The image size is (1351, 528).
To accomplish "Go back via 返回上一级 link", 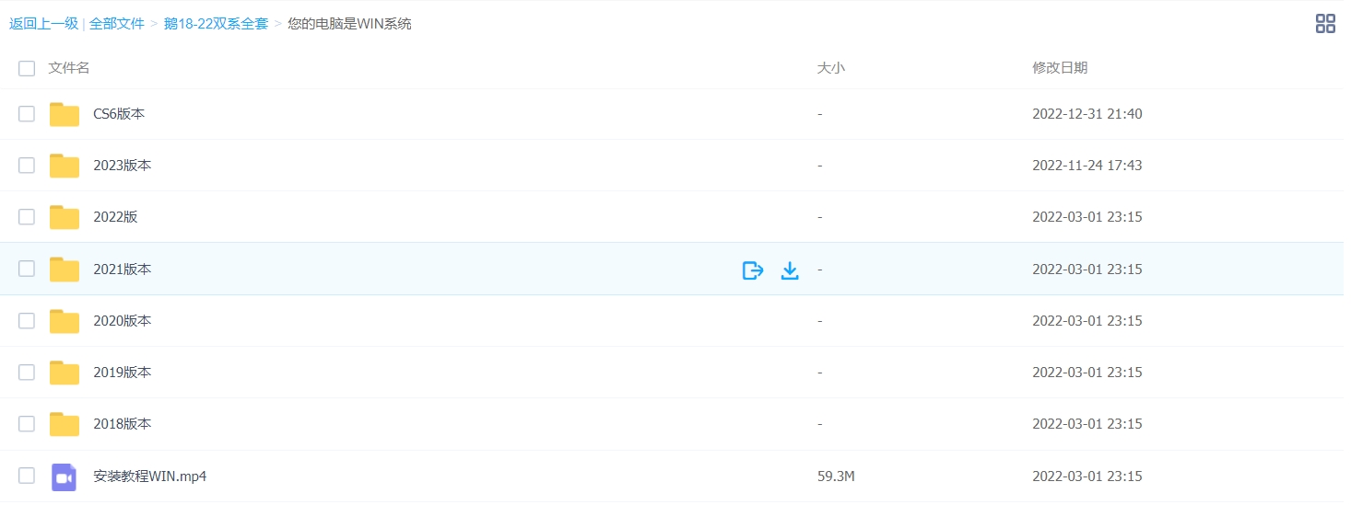I will point(43,24).
